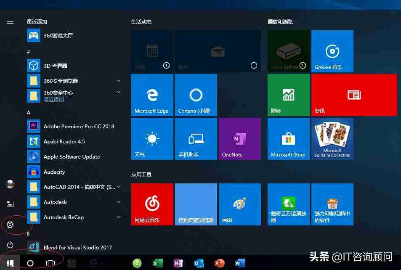Open 3D 查看器 app
The image size is (401, 270).
(x=74, y=66)
